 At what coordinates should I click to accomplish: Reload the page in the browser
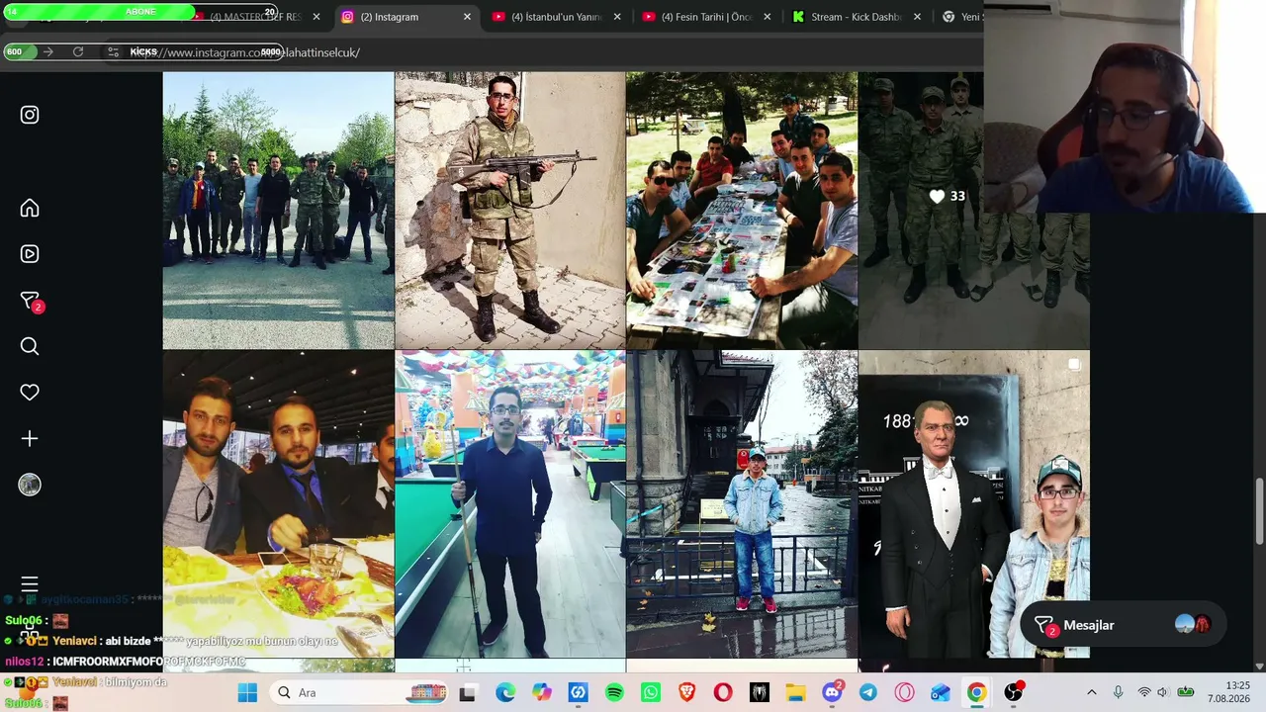(x=78, y=51)
